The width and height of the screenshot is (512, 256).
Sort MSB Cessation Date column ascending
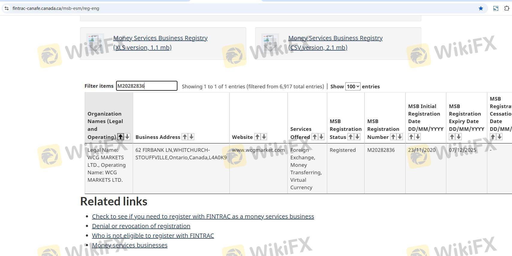point(493,137)
